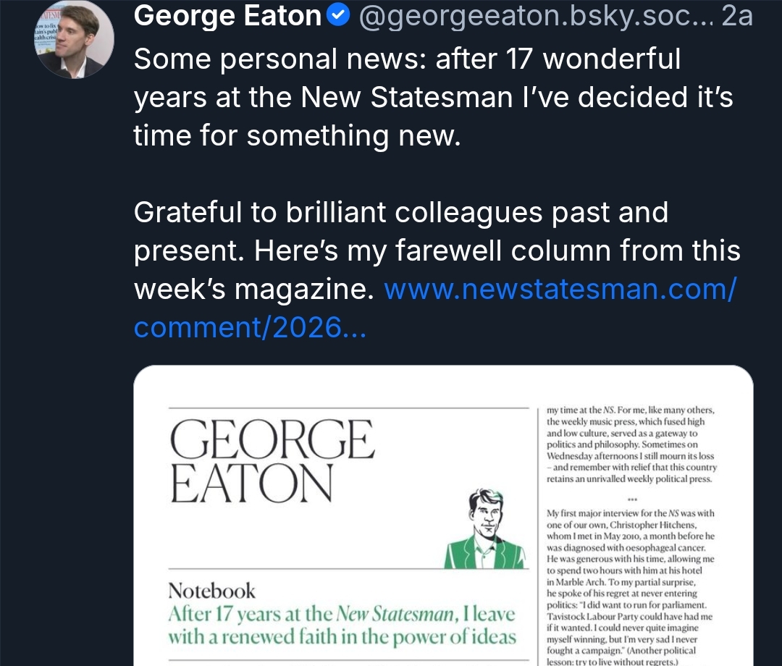Click the green "After 17 years" subheadline
Image resolution: width=782 pixels, height=666 pixels.
341,615
